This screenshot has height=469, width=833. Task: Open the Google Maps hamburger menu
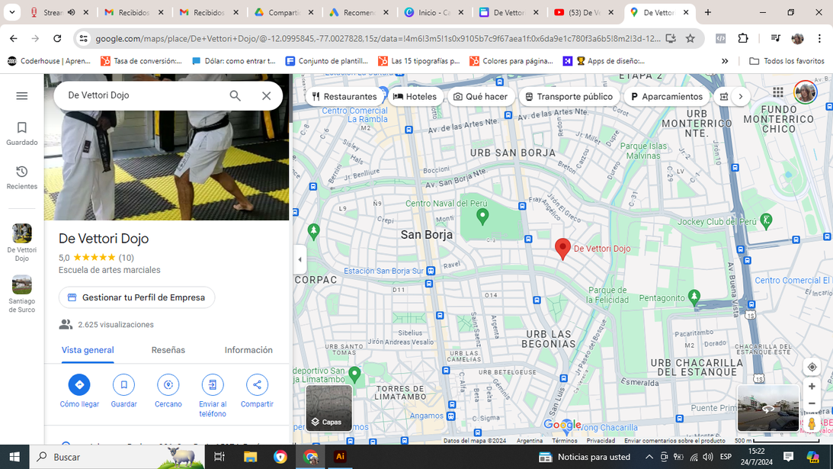point(22,96)
